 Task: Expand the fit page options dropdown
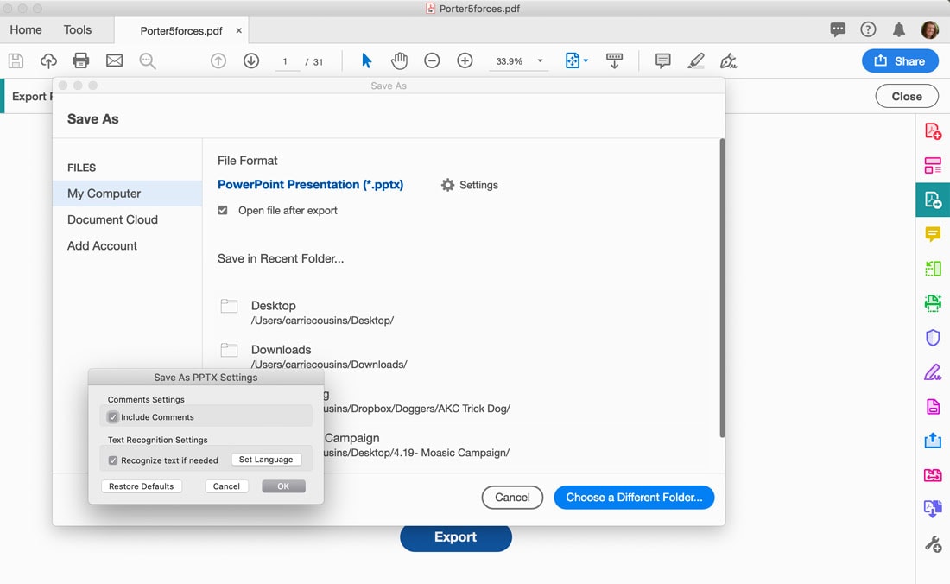coord(576,60)
